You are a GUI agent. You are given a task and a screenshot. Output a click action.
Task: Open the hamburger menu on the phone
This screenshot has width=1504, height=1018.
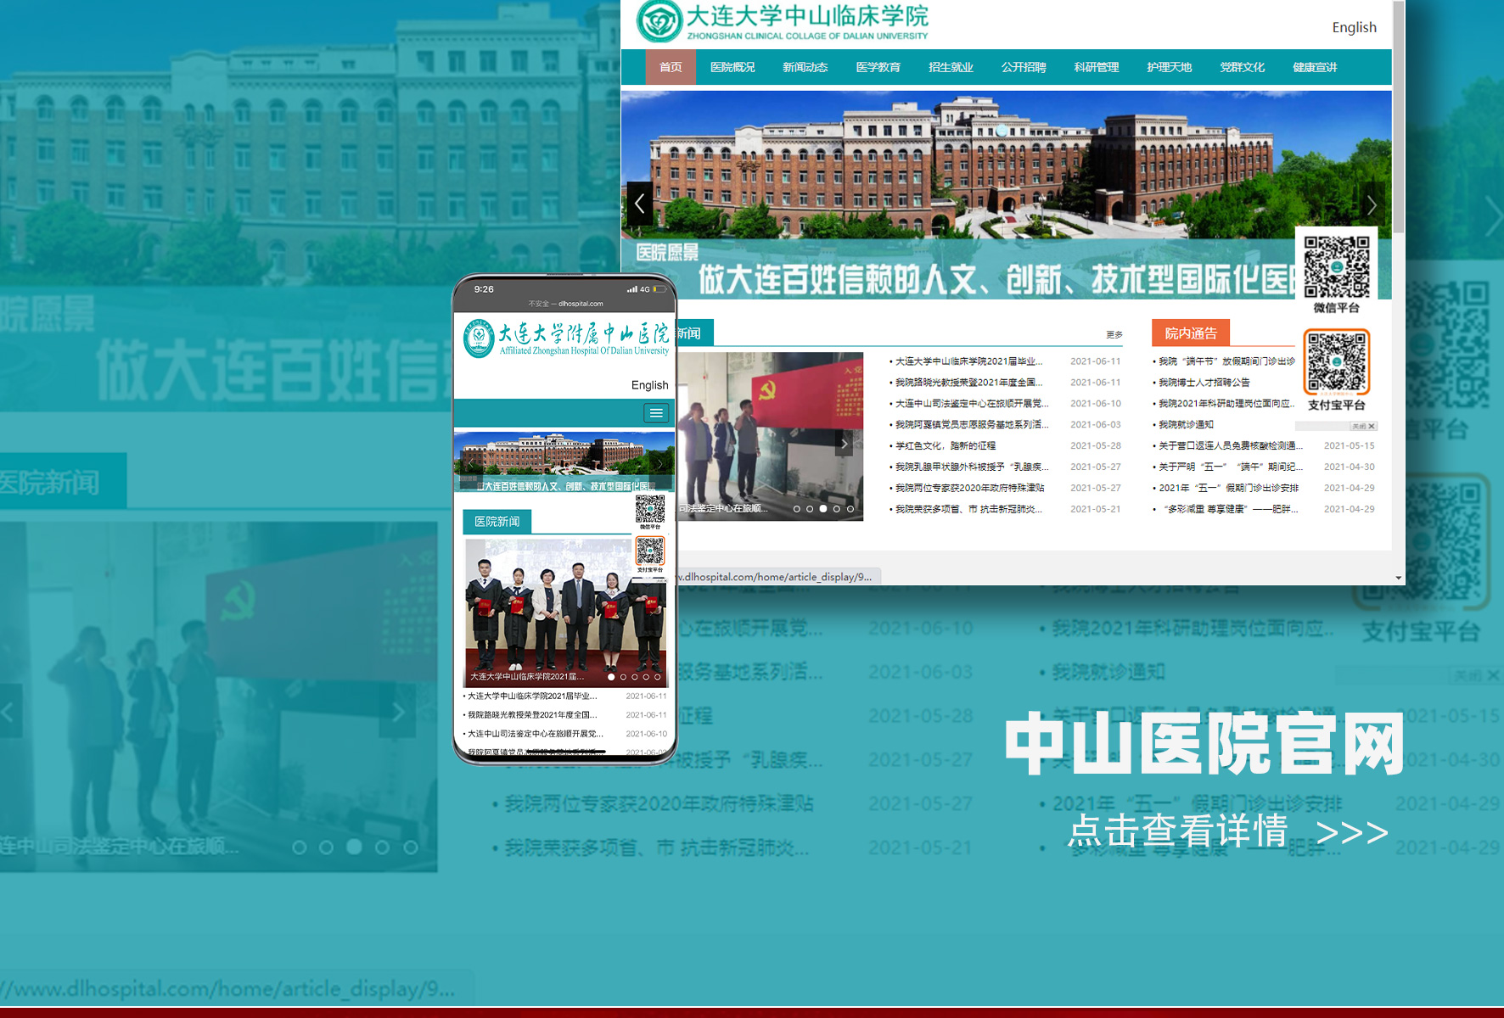tap(655, 413)
